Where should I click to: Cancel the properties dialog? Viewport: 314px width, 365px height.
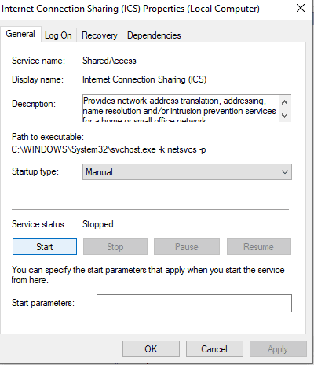214,349
